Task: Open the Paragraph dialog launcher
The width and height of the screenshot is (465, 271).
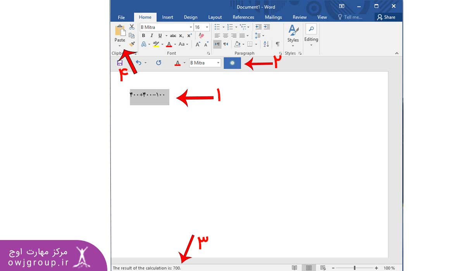Action: 280,53
